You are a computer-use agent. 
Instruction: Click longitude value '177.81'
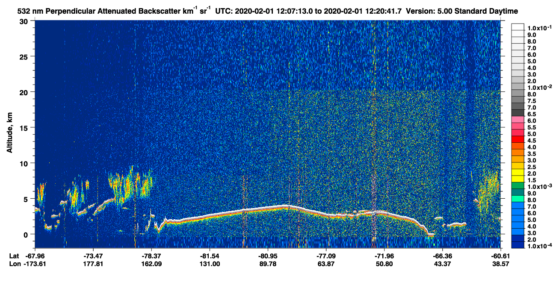coord(93,264)
